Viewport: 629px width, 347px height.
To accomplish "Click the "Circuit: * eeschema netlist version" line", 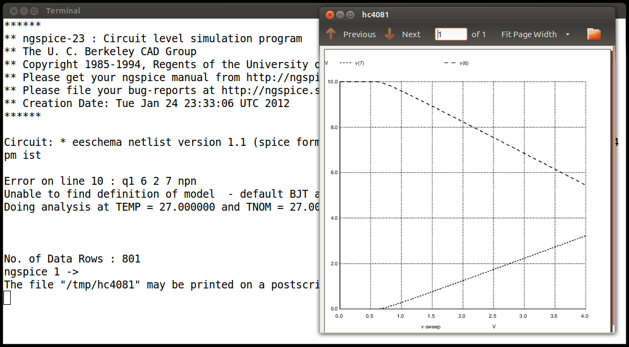I will (161, 142).
